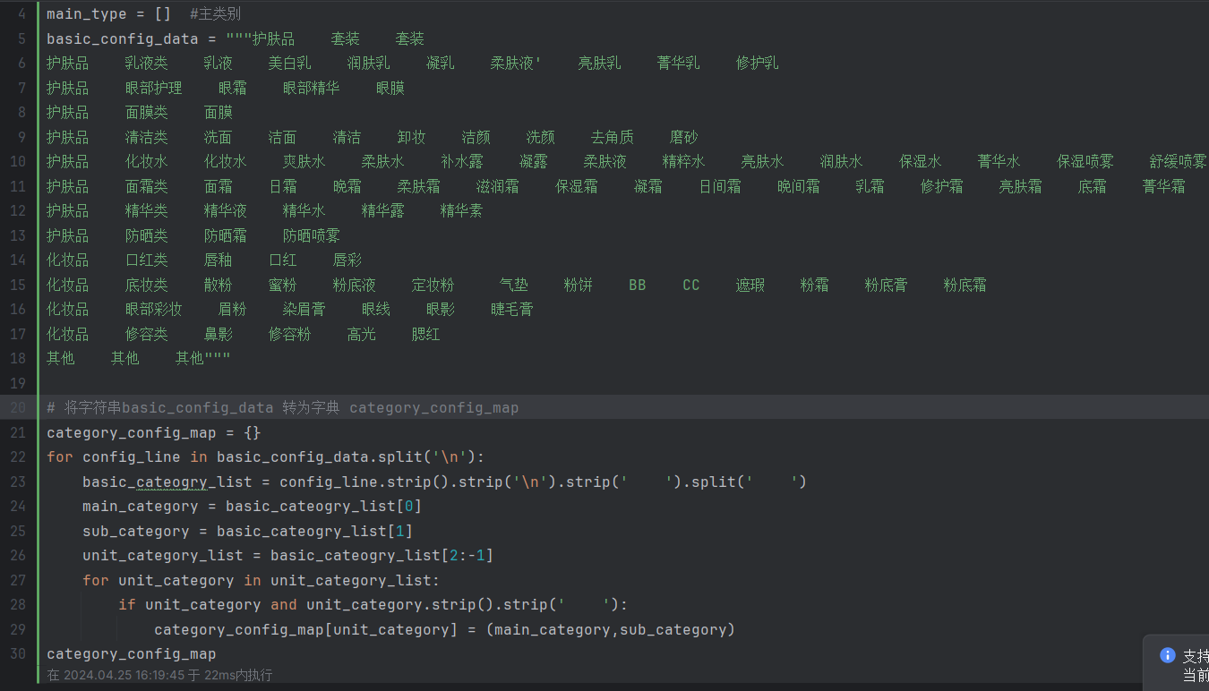Viewport: 1209px width, 691px height.
Task: Click the 'for' keyword on line 22
Action: click(59, 457)
